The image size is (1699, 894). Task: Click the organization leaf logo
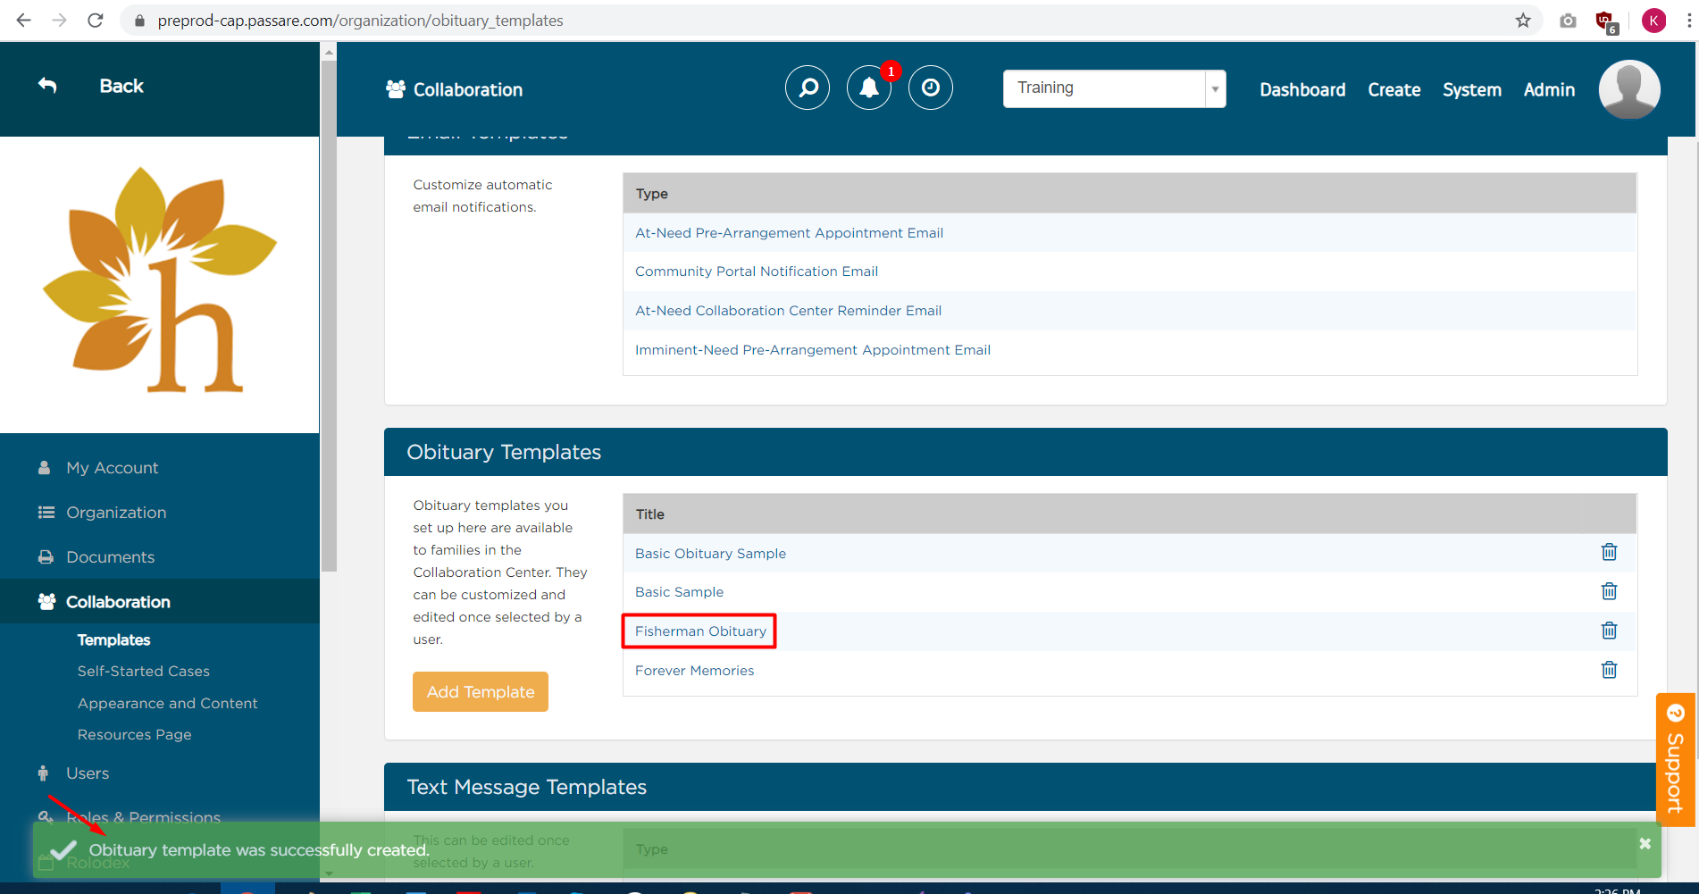tap(160, 280)
